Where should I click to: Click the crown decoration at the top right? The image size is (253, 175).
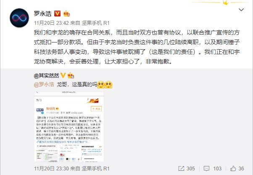coord(226,3)
